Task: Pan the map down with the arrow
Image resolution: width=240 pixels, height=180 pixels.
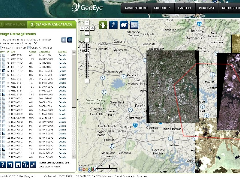Action: point(87,33)
